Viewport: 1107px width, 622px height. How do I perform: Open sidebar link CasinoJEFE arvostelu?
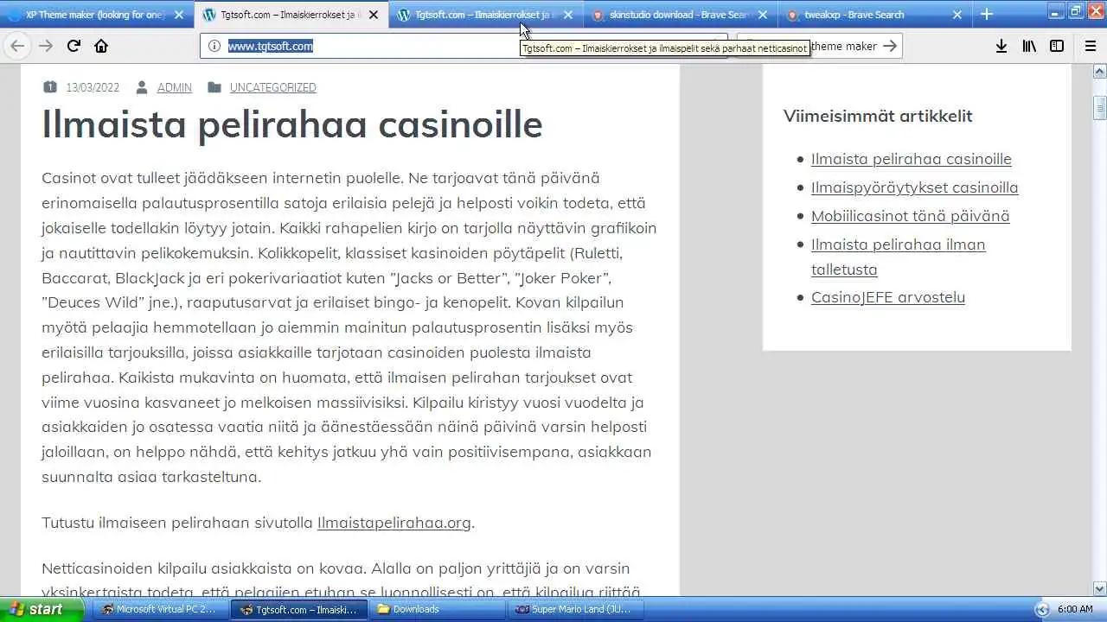pyautogui.click(x=888, y=297)
